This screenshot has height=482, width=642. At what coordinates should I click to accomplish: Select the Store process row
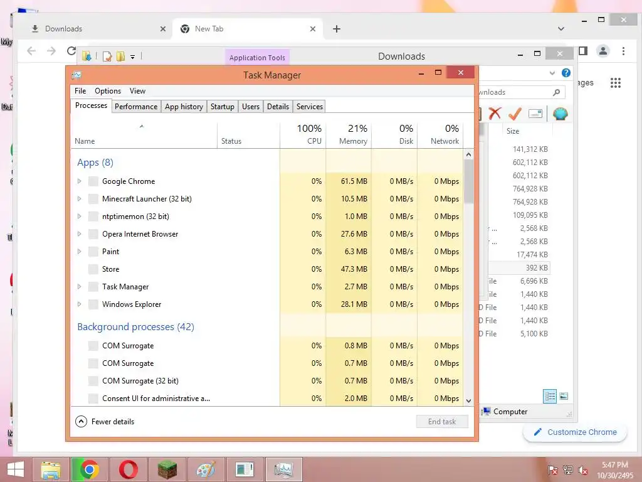(267, 269)
